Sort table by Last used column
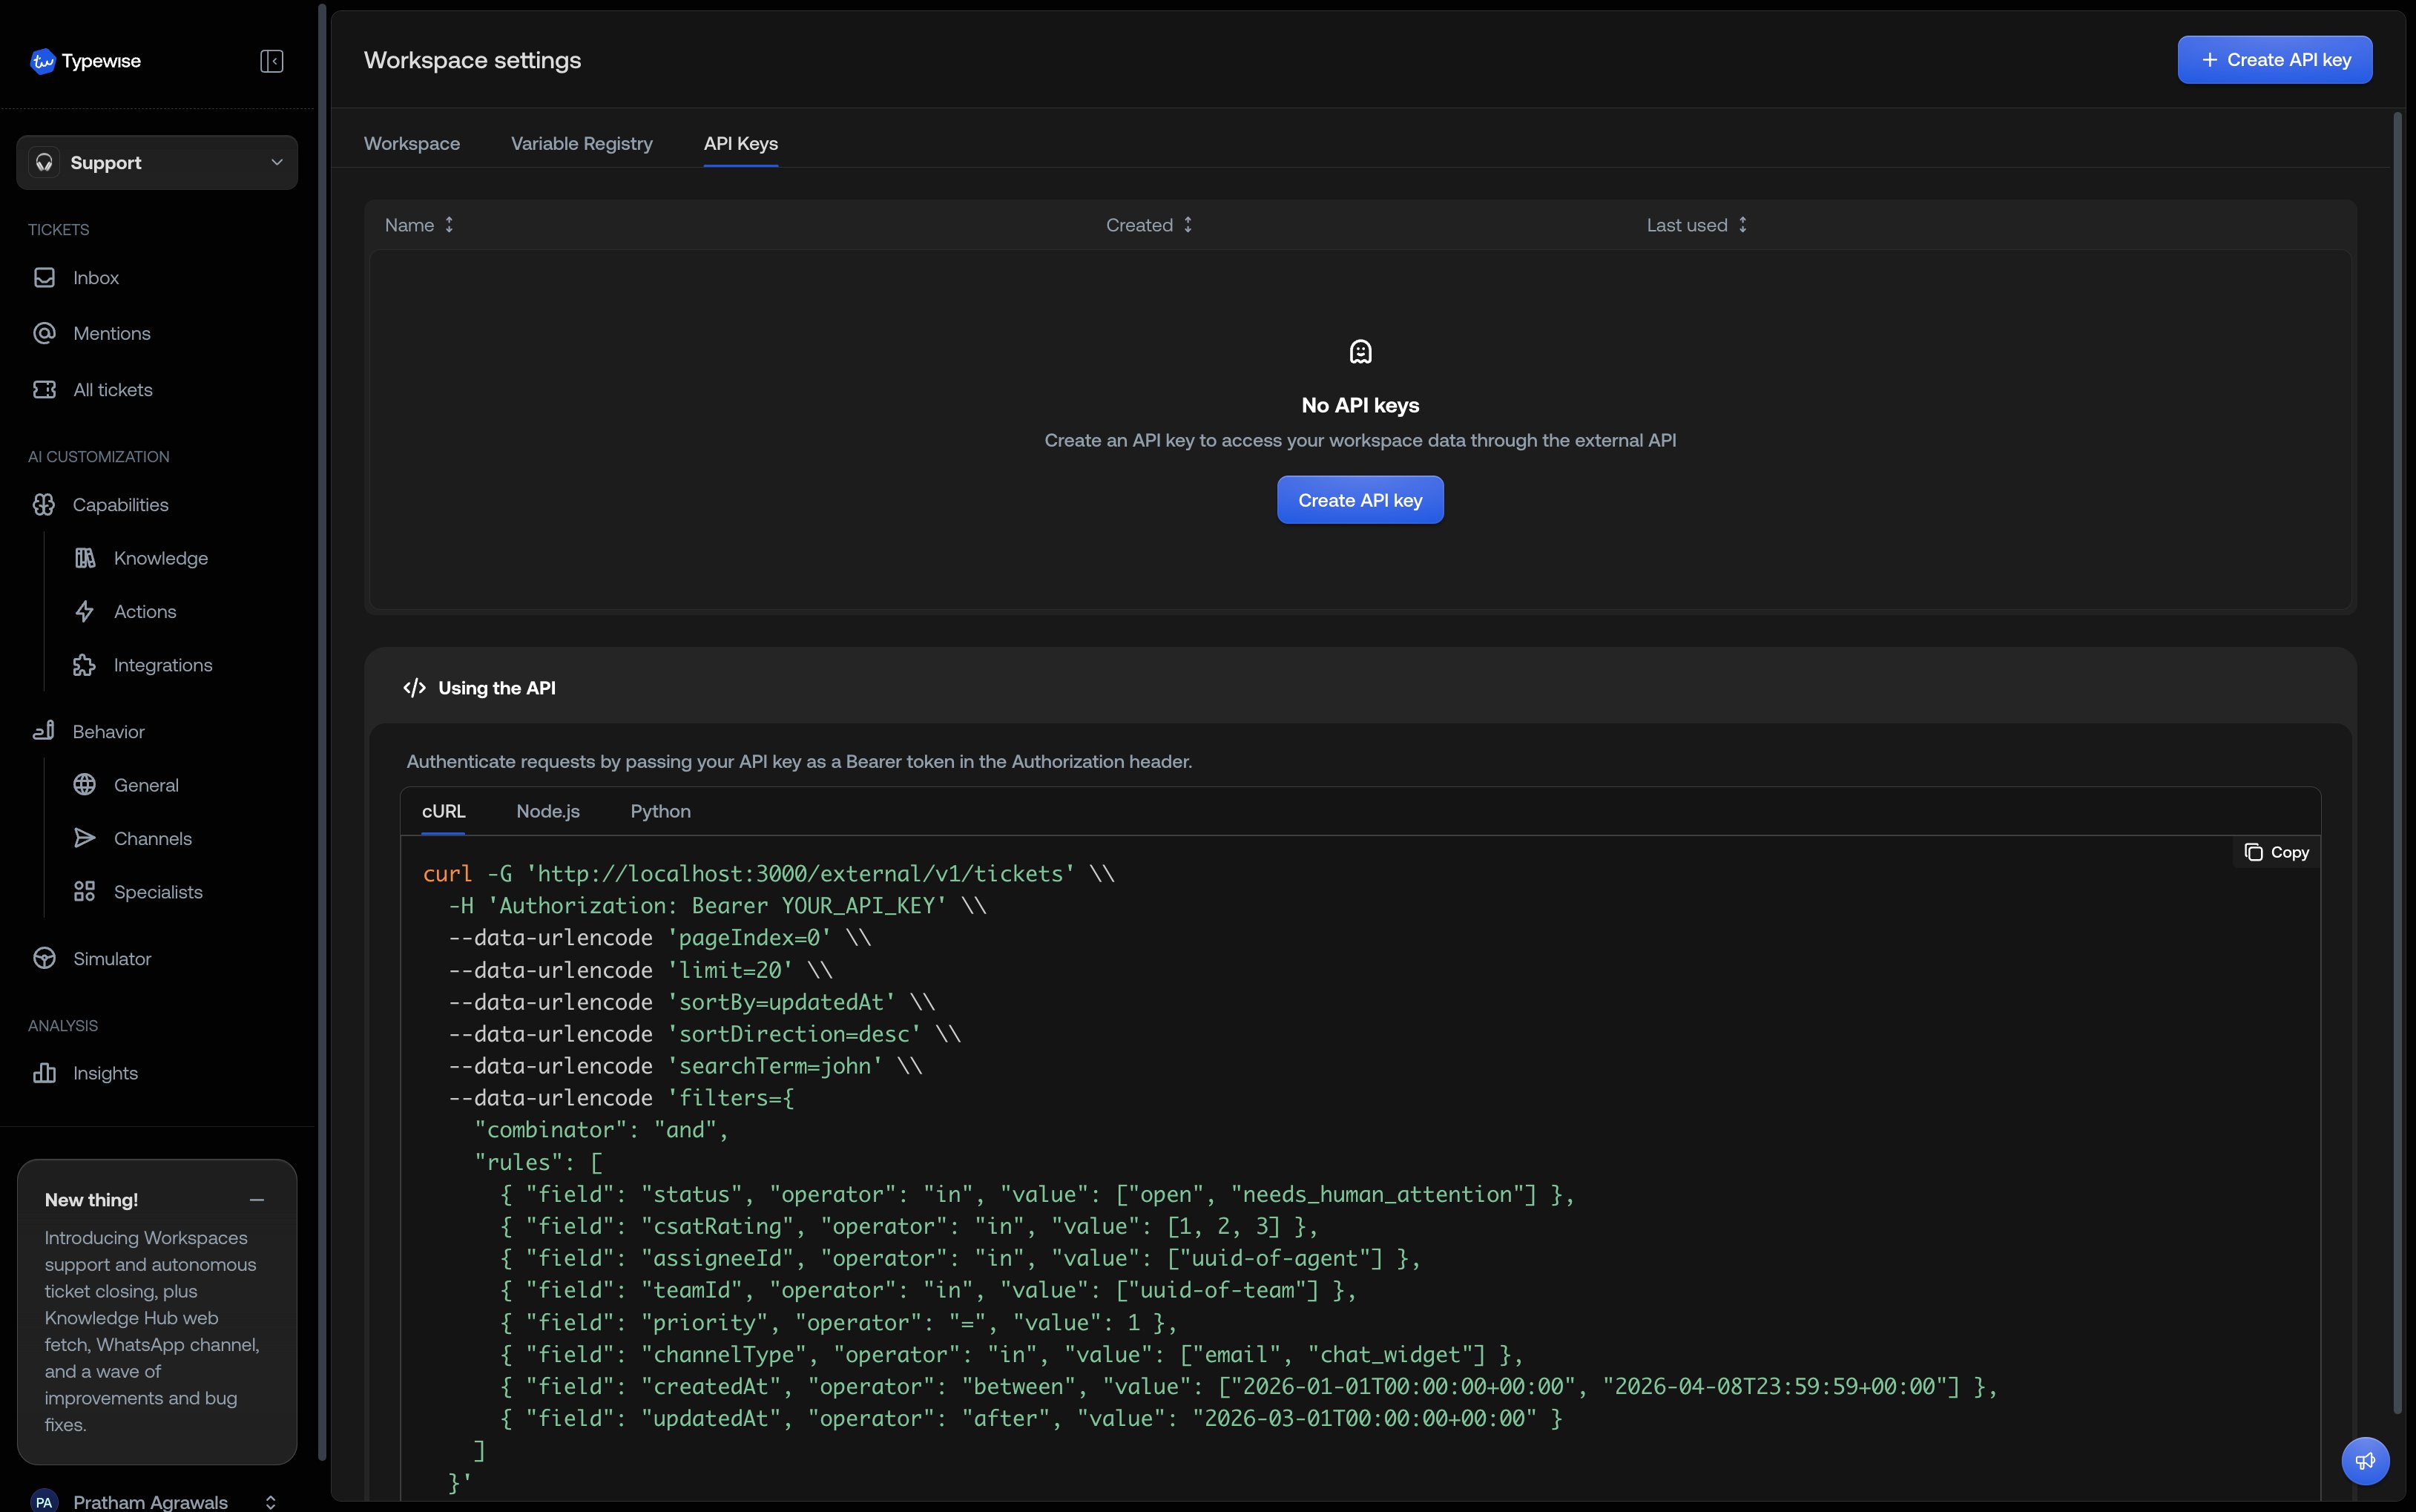The width and height of the screenshot is (2416, 1512). tap(1696, 225)
